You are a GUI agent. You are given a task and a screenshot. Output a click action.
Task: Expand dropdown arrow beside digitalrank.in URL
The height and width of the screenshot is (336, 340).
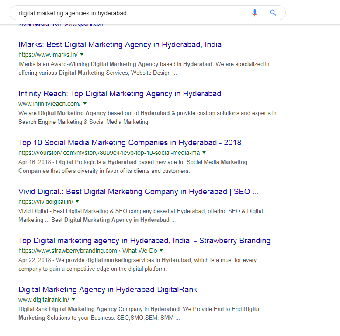73,300
